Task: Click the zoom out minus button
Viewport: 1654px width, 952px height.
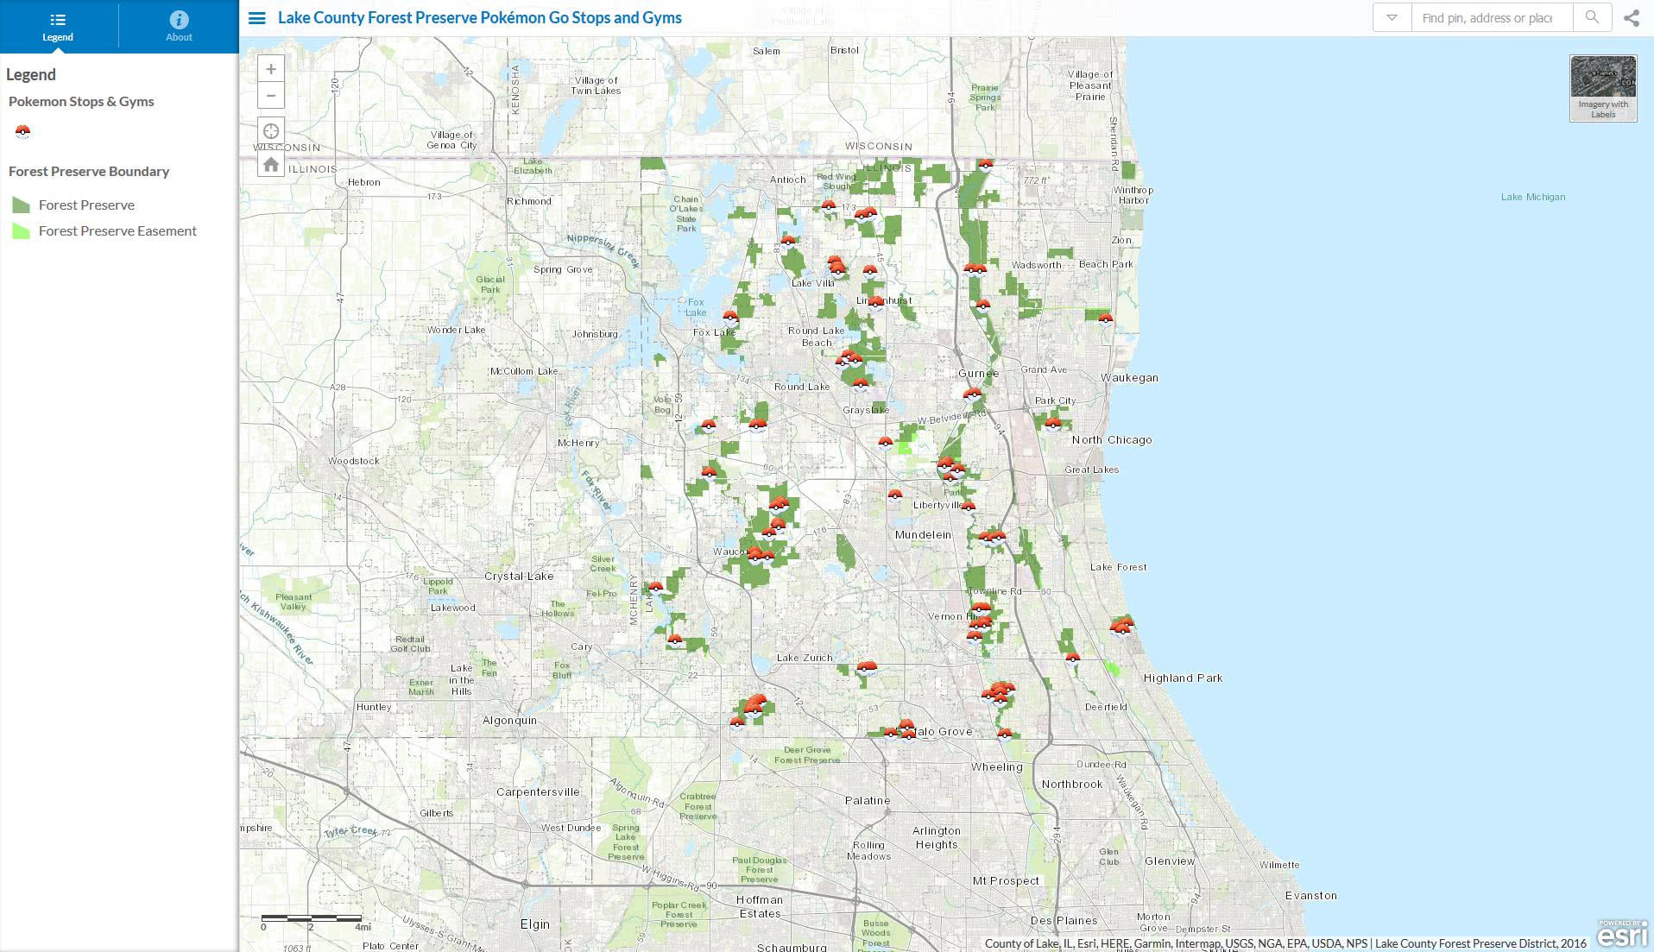Action: coord(271,96)
